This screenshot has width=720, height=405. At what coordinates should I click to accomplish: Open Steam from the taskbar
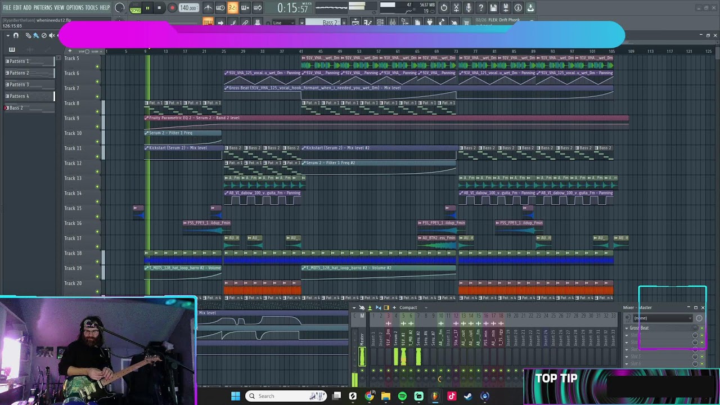[468, 396]
